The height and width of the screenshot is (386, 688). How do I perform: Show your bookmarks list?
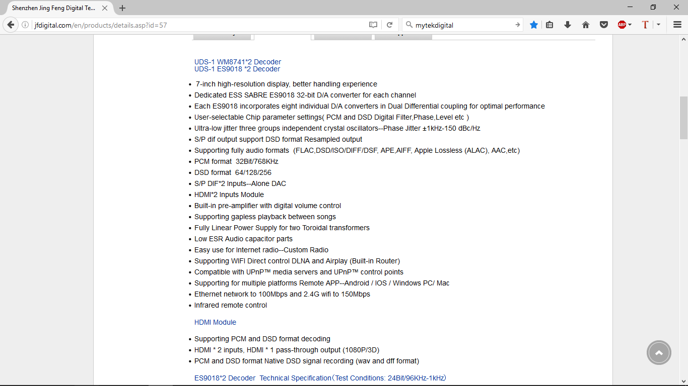(549, 25)
